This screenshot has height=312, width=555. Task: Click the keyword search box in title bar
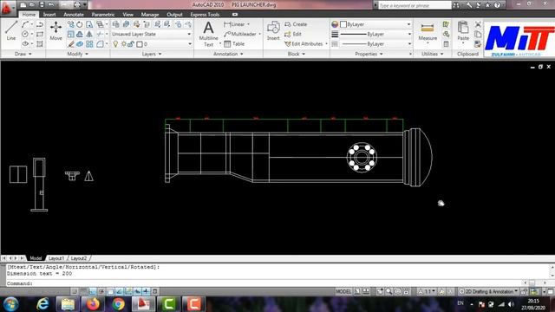click(x=415, y=5)
